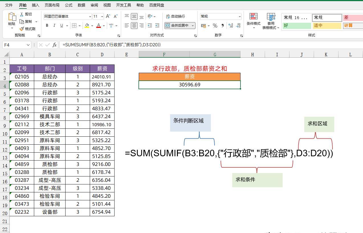Confirm the formula entry with the checkmark icon
This screenshot has width=363, height=233.
pyautogui.click(x=48, y=45)
